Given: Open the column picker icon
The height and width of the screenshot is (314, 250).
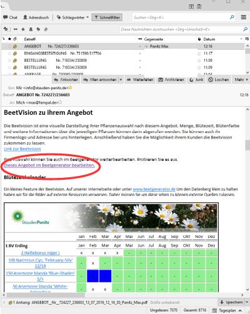Looking at the screenshot, I should [x=247, y=39].
